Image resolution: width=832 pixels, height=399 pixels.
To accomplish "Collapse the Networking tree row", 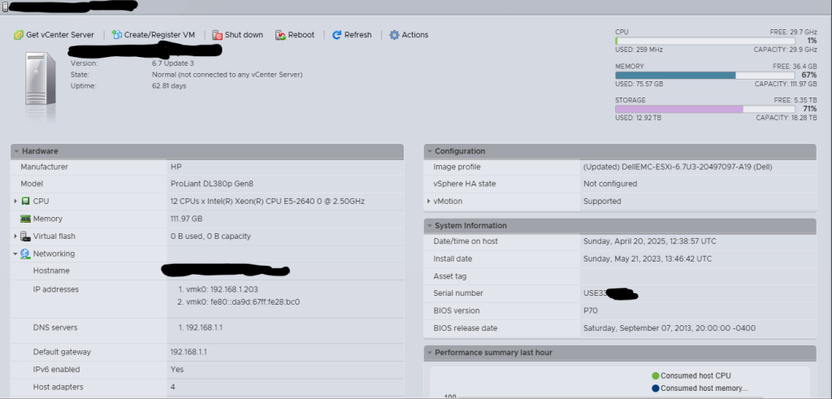I will click(x=15, y=254).
